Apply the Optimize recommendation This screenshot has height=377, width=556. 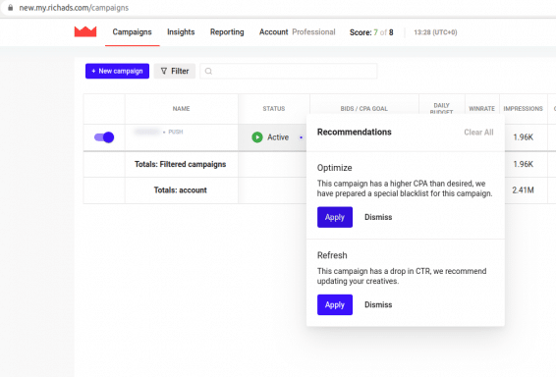coord(335,217)
